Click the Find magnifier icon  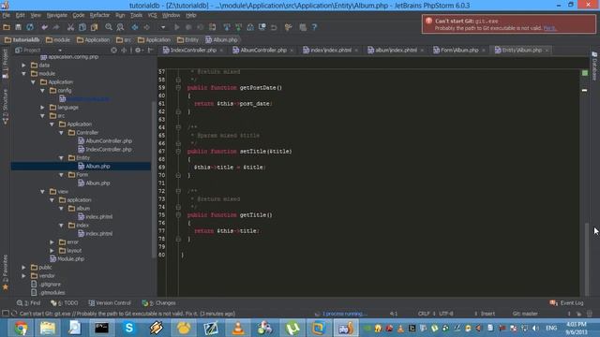click(x=109, y=27)
